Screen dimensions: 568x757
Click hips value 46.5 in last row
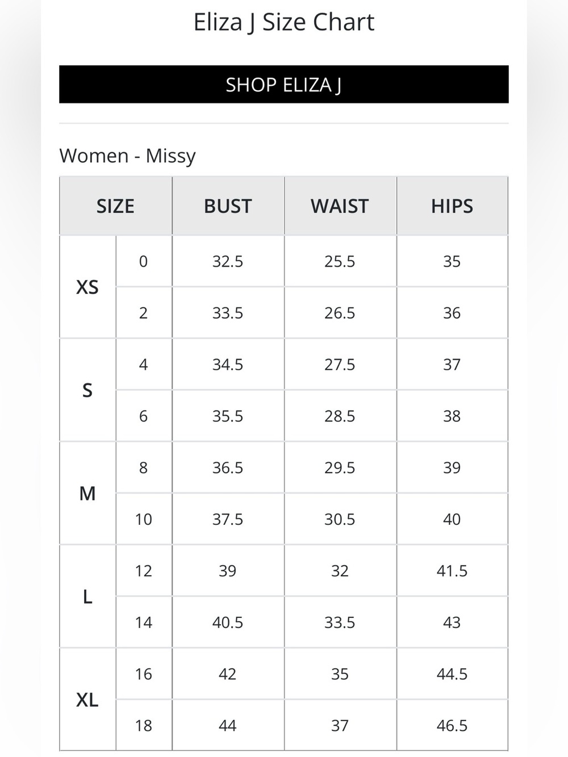452,725
